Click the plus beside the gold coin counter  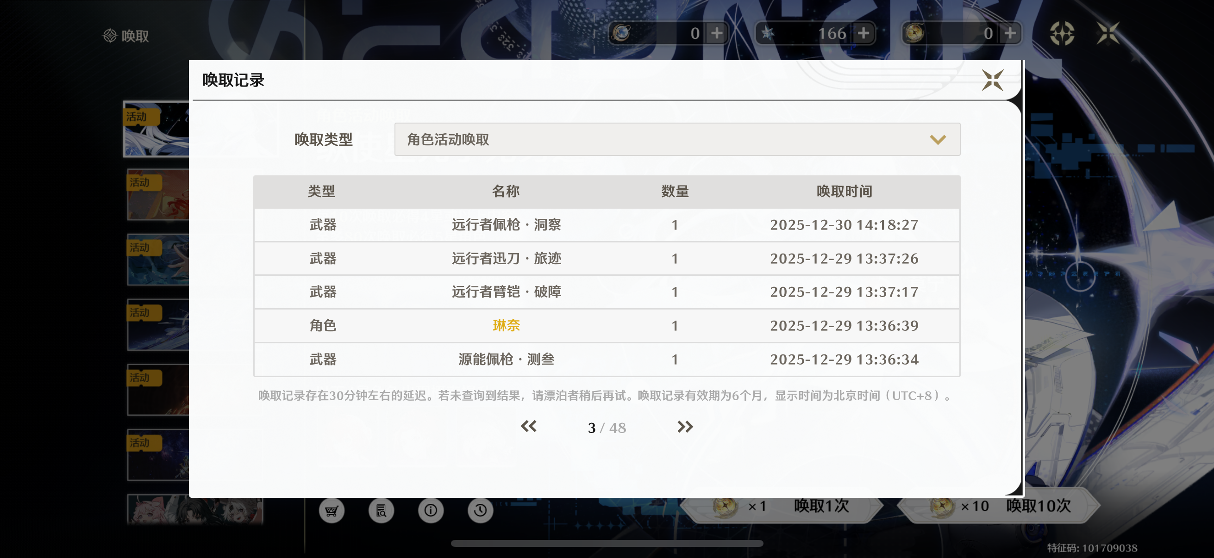click(1010, 33)
